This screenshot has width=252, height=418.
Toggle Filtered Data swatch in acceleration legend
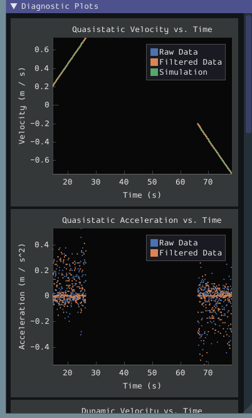point(154,253)
